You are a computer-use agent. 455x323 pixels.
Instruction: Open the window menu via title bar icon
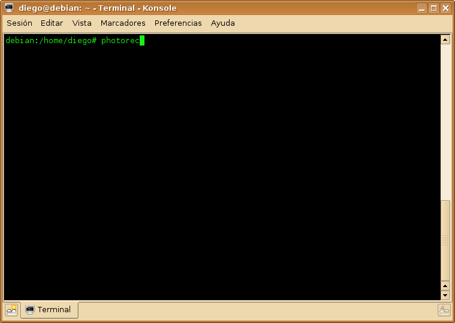click(9, 8)
